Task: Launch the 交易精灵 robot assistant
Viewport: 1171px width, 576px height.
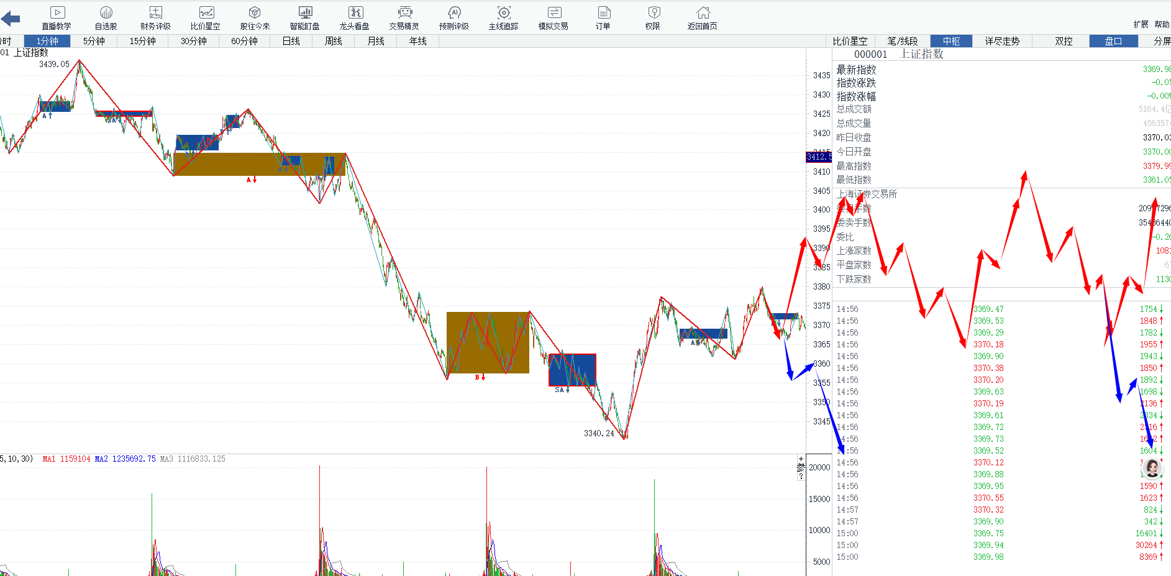Action: pos(404,18)
